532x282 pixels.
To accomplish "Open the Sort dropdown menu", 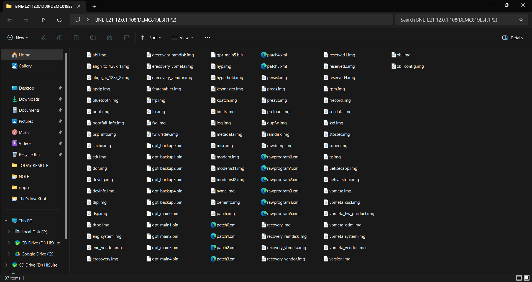I will [x=151, y=38].
